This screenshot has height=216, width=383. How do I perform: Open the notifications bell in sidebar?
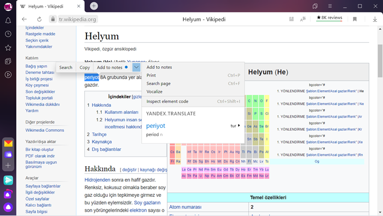(8, 20)
